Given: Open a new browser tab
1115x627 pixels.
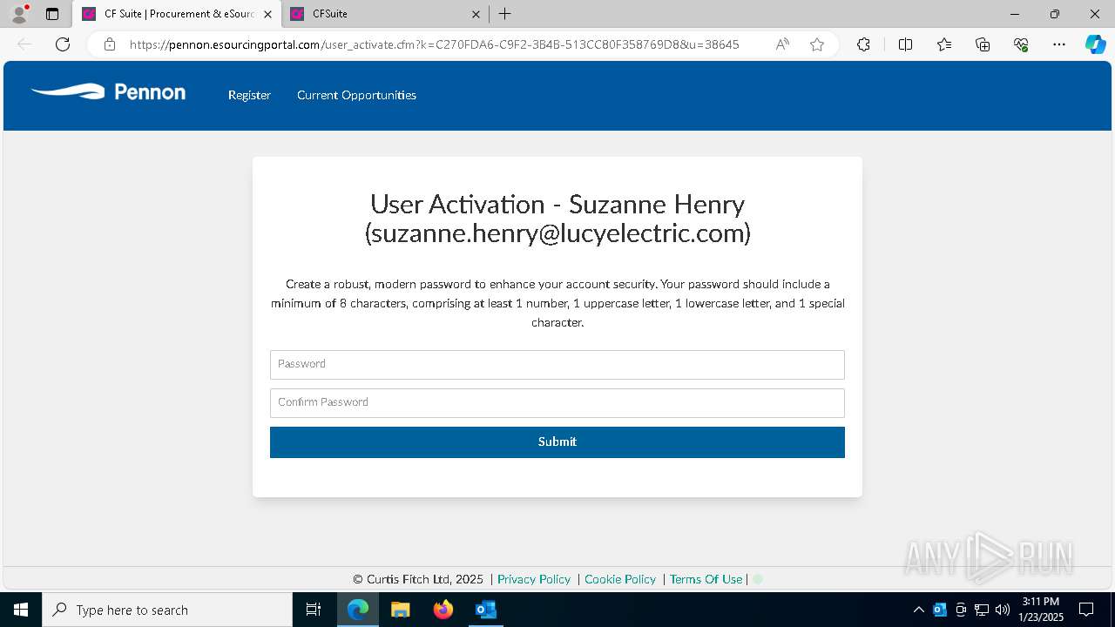Looking at the screenshot, I should pos(505,14).
